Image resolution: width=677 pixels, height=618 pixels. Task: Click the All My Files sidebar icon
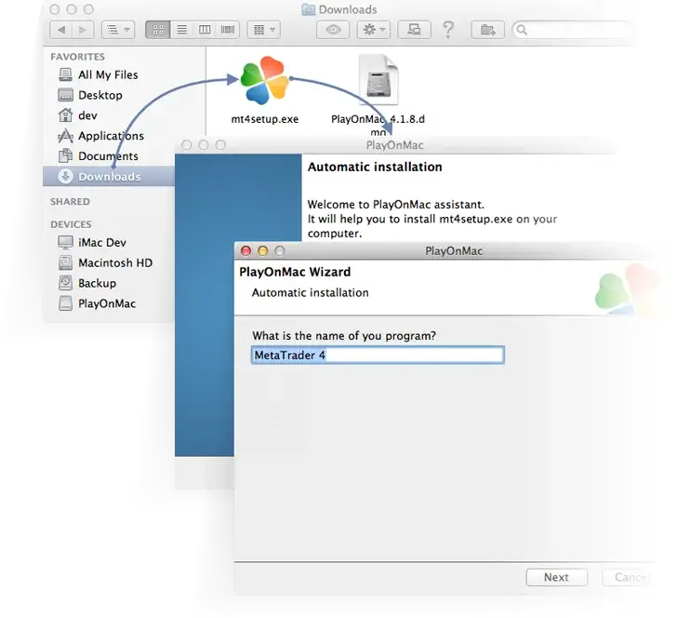(x=65, y=74)
